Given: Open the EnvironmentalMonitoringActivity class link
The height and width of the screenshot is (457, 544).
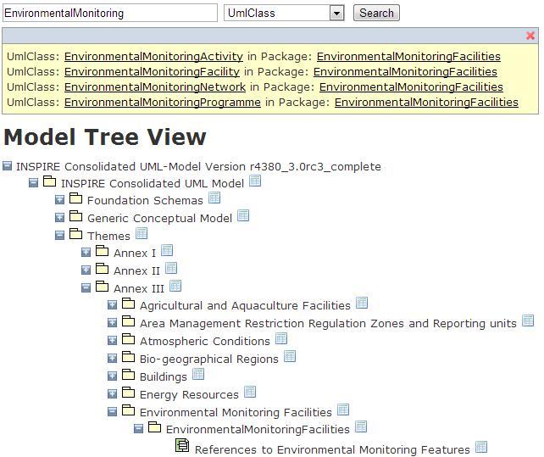Looking at the screenshot, I should coord(153,57).
